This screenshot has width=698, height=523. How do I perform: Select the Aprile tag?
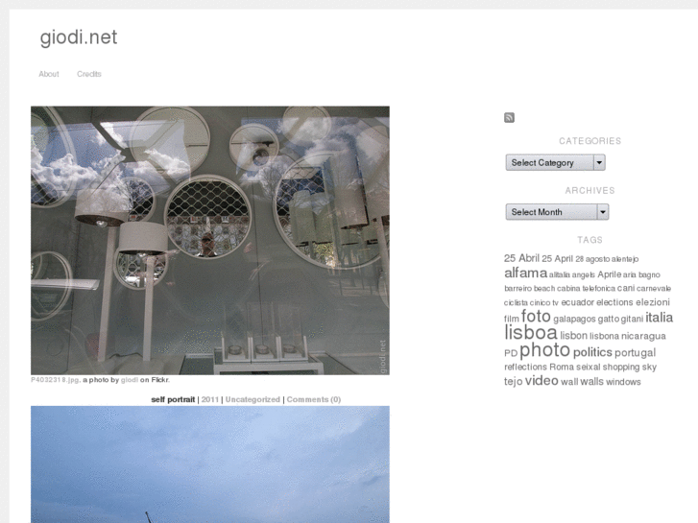pos(609,274)
